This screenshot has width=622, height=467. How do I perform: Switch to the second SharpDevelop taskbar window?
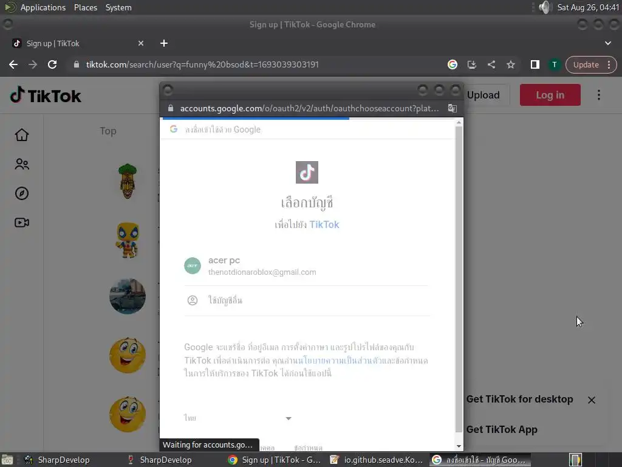tap(160, 460)
